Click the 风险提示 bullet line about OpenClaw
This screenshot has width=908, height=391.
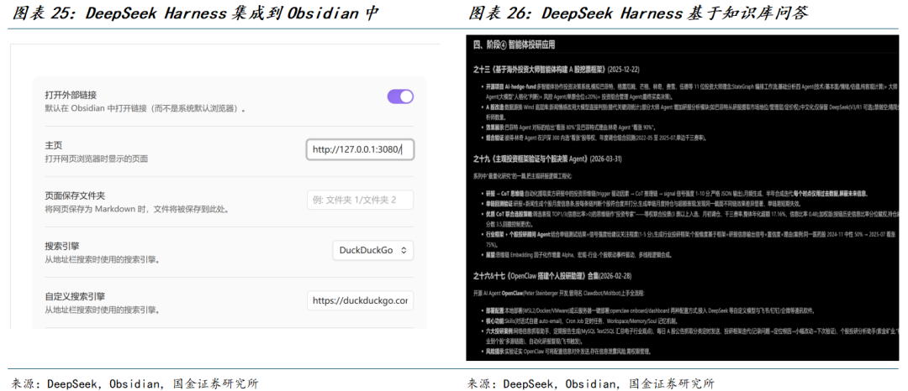click(568, 352)
